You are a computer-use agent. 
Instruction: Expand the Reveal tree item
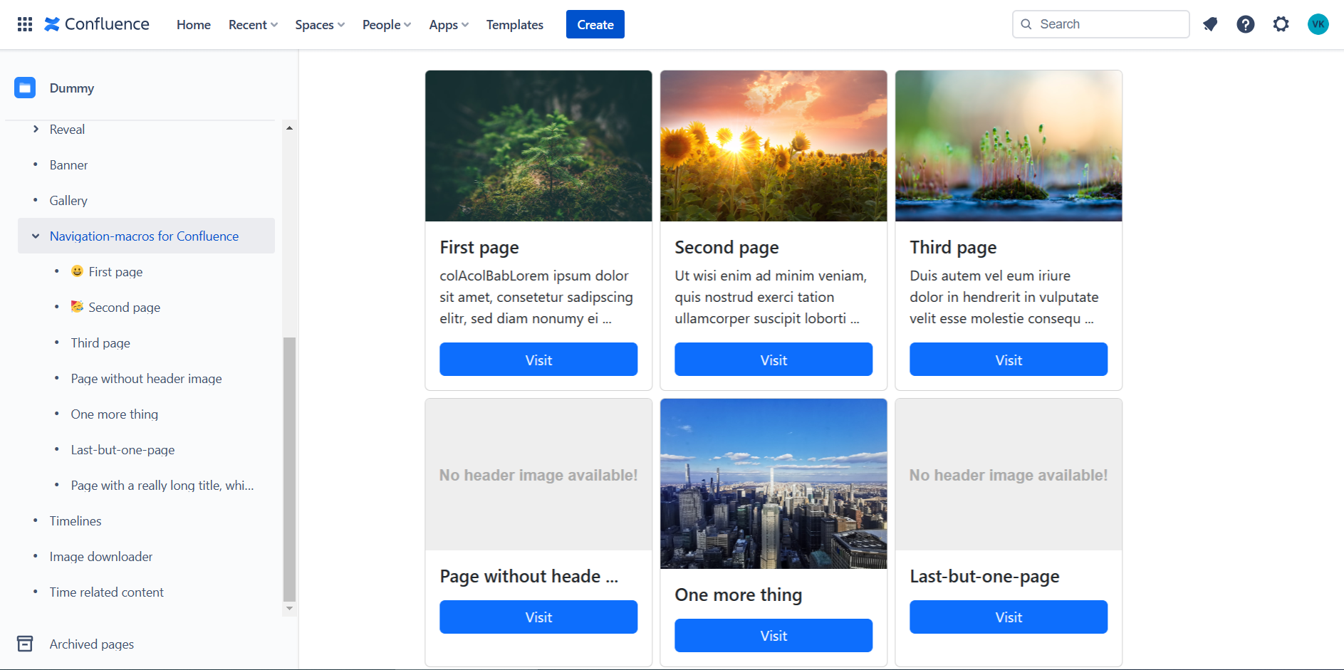coord(36,129)
